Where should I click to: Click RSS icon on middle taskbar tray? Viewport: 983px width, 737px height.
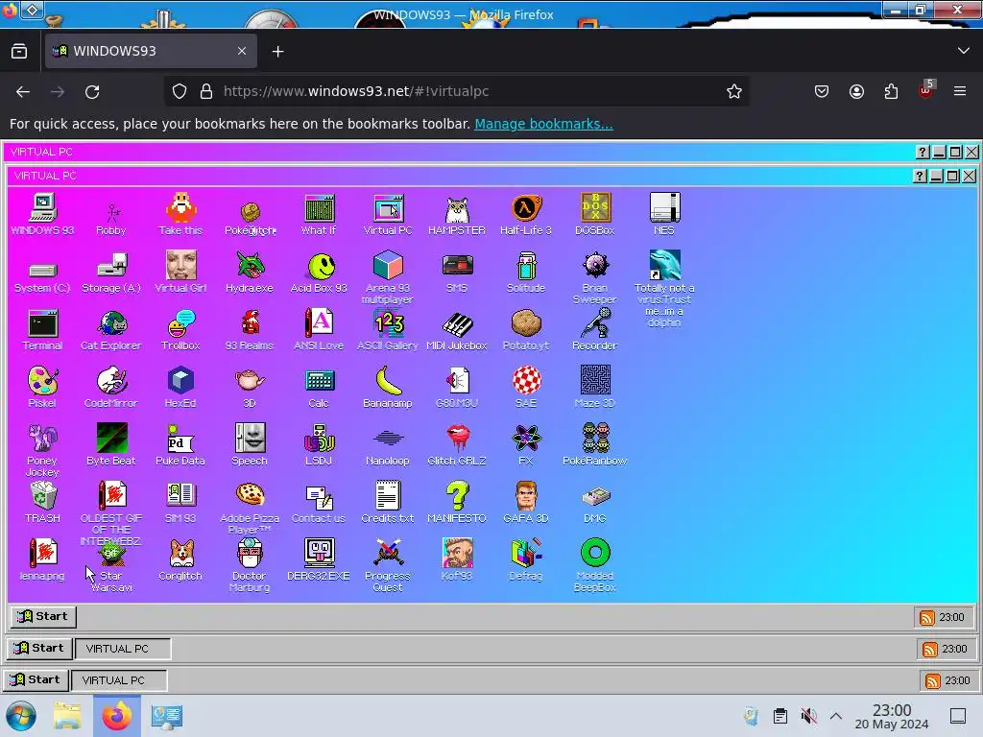pyautogui.click(x=929, y=650)
